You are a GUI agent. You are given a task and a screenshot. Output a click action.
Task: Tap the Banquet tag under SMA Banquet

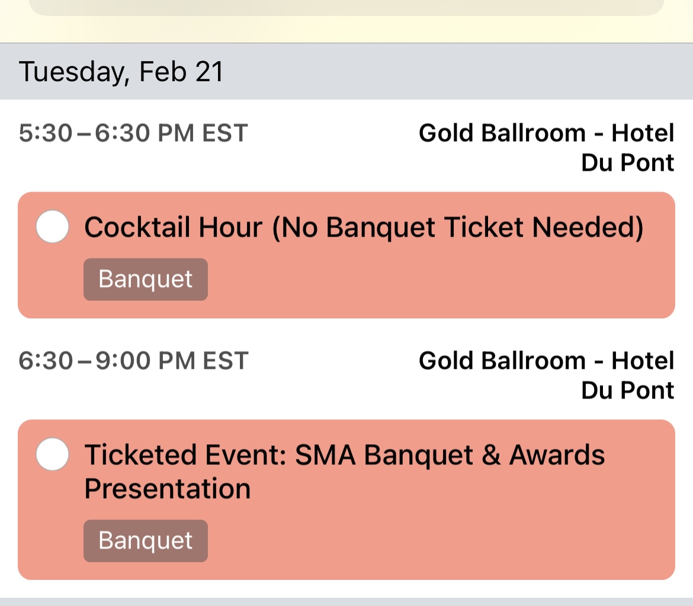145,541
